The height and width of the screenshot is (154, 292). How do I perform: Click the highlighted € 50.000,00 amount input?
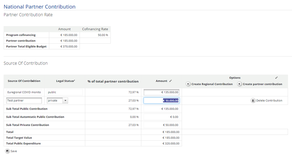pos(162,101)
